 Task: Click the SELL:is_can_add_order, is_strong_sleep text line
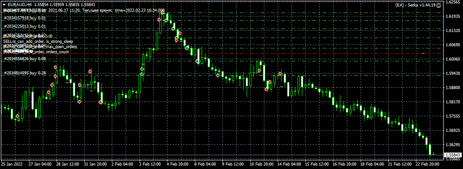(x=38, y=41)
